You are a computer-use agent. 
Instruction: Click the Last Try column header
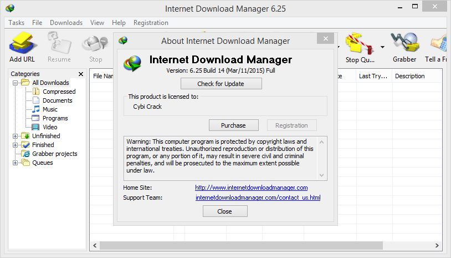[x=374, y=76]
